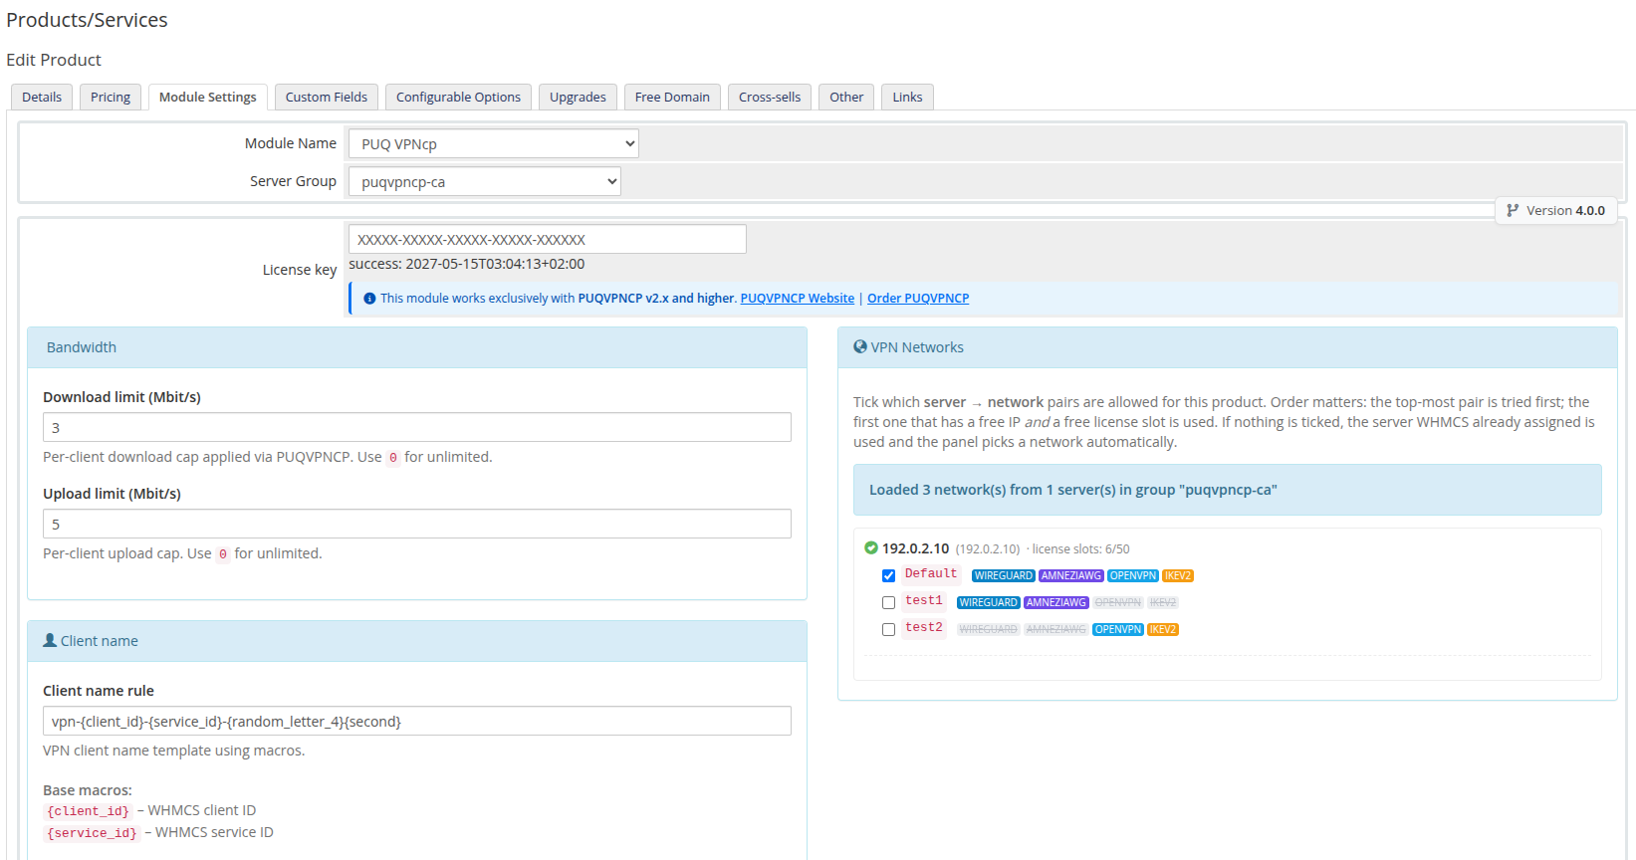Click into the Upload limit field
The width and height of the screenshot is (1636, 860).
(417, 524)
